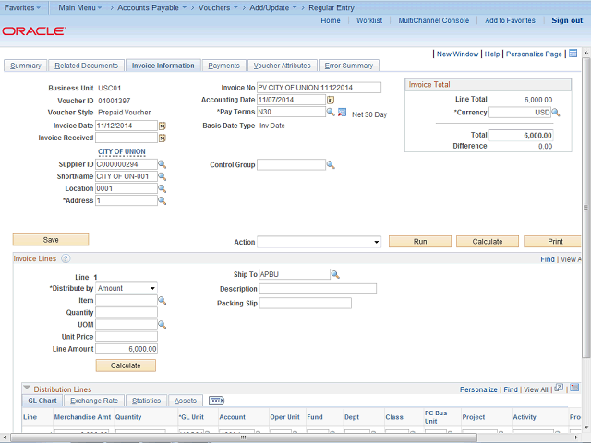Click the Control Group lookup magnifier
Image resolution: width=591 pixels, height=443 pixels.
point(332,165)
